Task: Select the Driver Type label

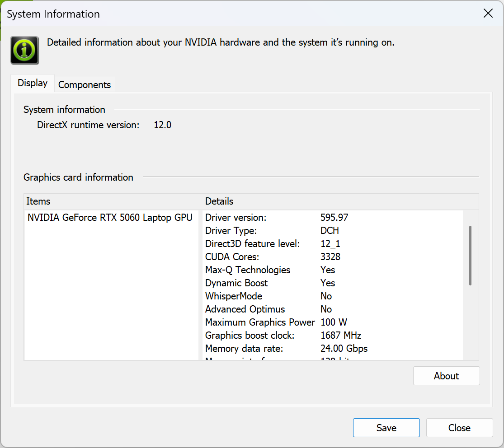Action: (231, 231)
